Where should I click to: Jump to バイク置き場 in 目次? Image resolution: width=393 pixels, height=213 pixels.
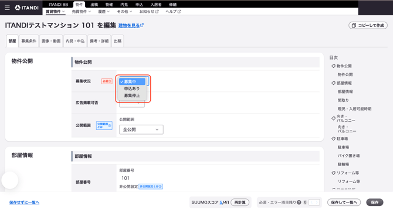[x=348, y=156]
